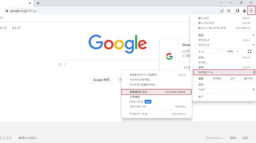The width and height of the screenshot is (256, 143).
Task: Select 名前を付けてページを保存 item
Action: [156, 75]
